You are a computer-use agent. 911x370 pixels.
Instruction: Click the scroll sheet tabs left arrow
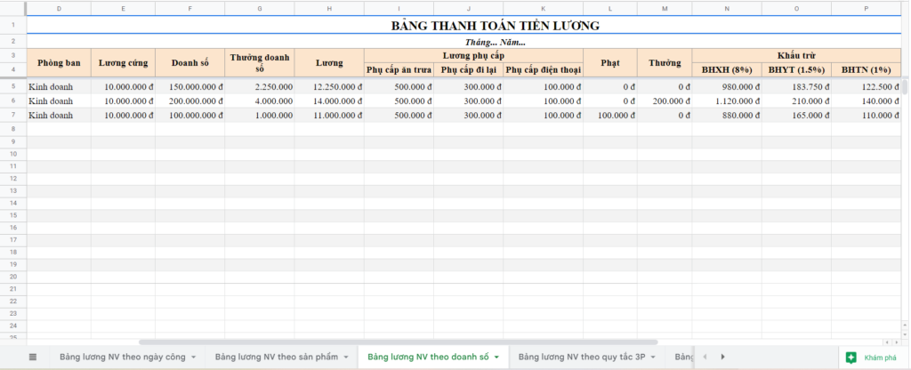point(705,357)
